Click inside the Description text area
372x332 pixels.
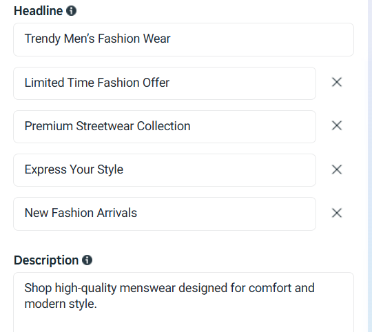point(183,302)
